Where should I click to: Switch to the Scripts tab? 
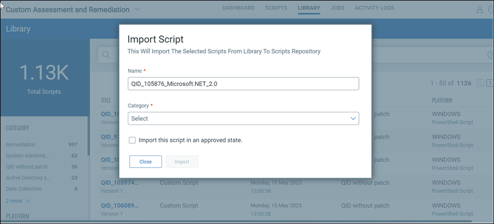(276, 8)
